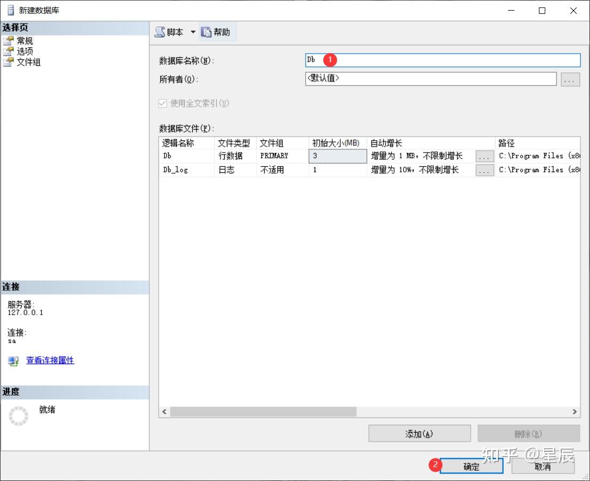Click the 日志 file type cell
Image resolution: width=590 pixels, height=481 pixels.
pyautogui.click(x=235, y=170)
